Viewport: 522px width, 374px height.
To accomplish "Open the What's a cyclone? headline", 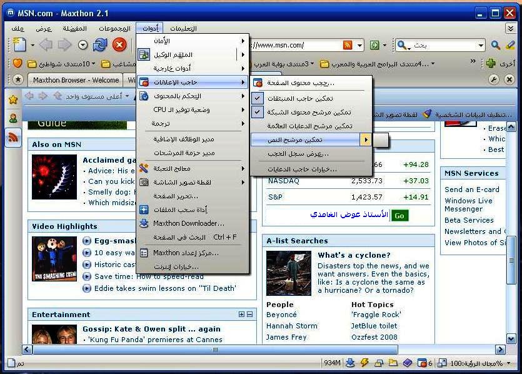I will [x=354, y=255].
